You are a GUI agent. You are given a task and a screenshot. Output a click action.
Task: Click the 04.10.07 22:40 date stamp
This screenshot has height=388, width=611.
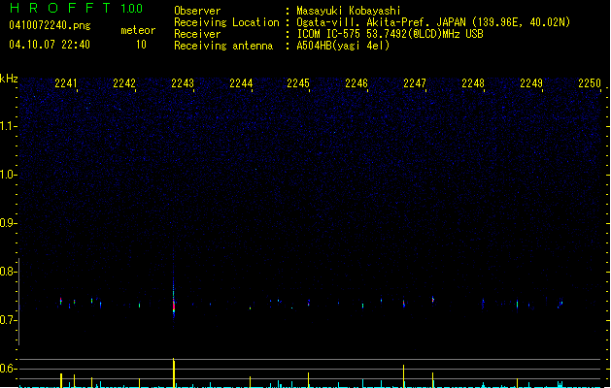[x=49, y=45]
